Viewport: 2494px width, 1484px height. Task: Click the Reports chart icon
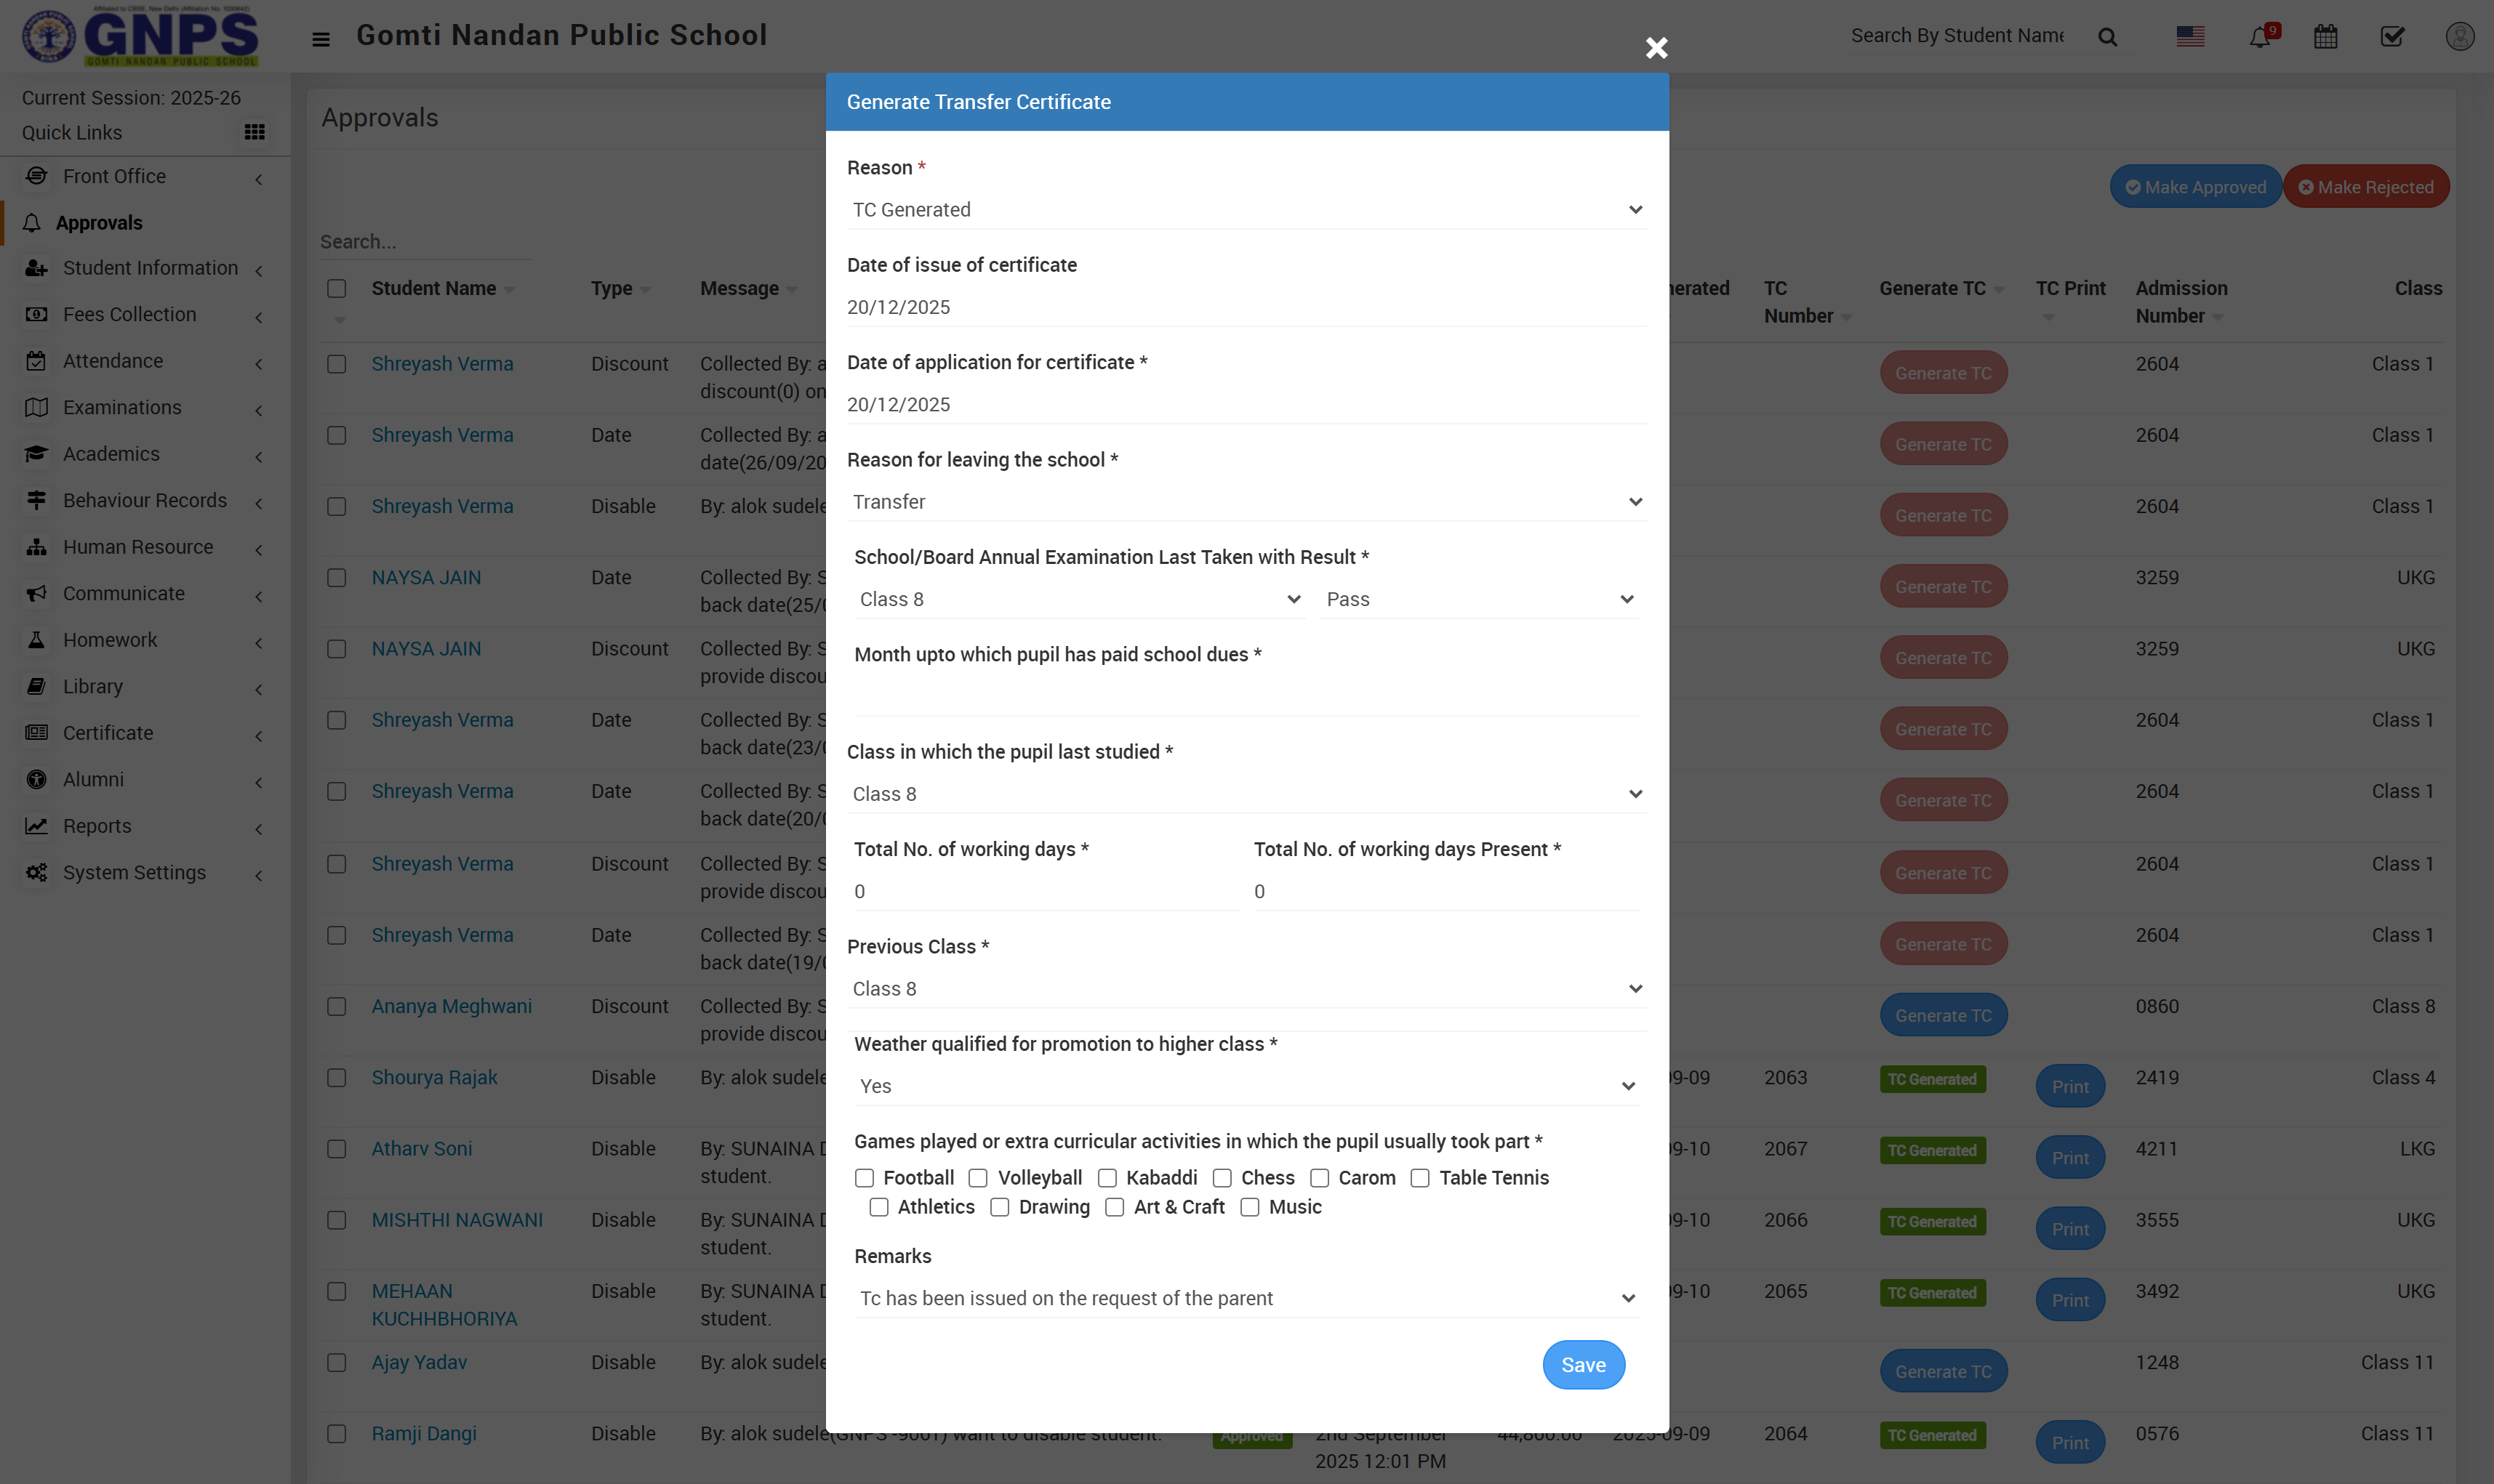pos(36,826)
